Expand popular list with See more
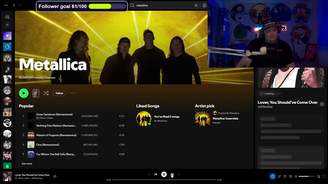 pos(27,164)
